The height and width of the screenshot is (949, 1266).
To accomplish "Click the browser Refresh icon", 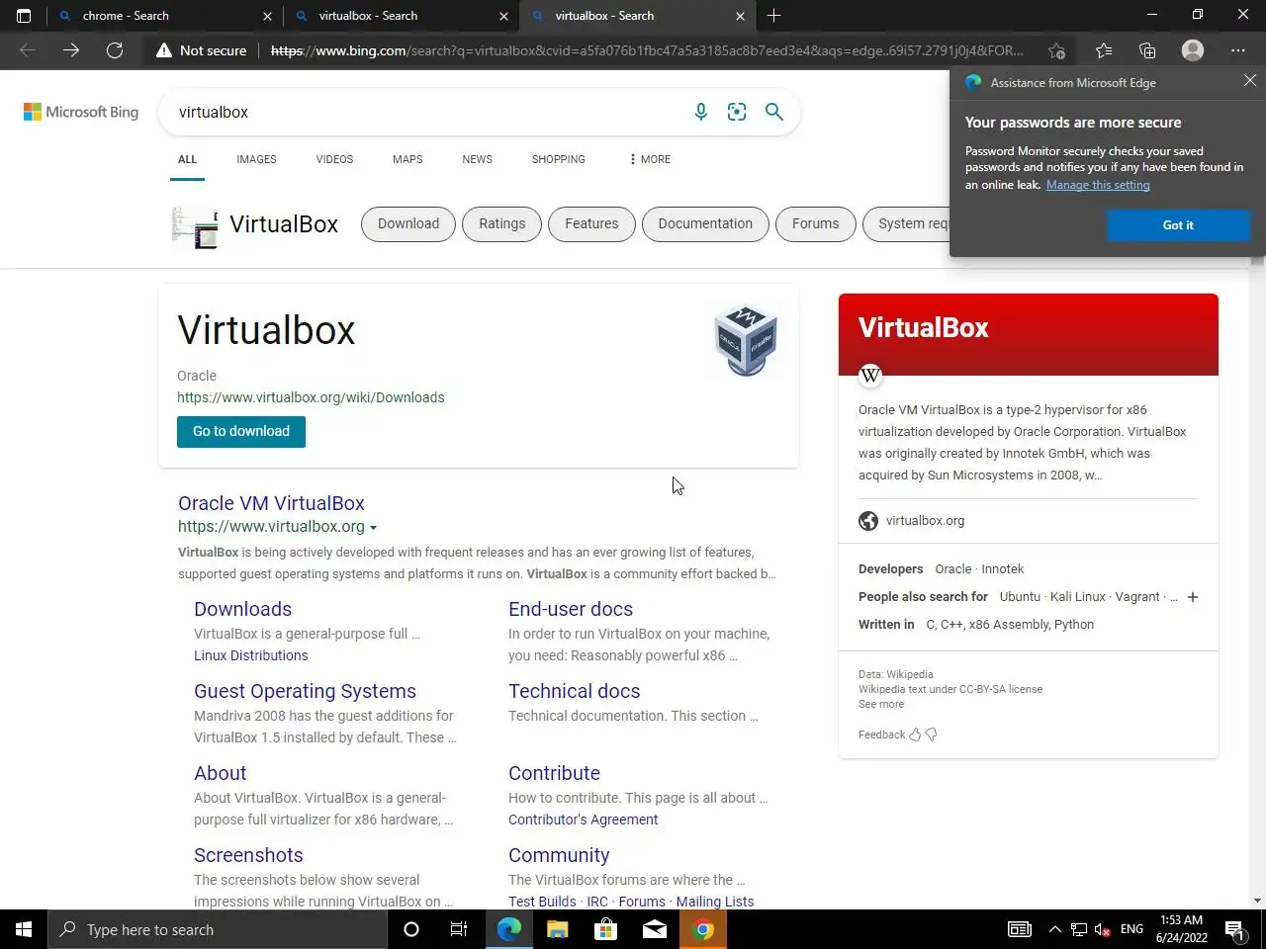I will pos(115,50).
